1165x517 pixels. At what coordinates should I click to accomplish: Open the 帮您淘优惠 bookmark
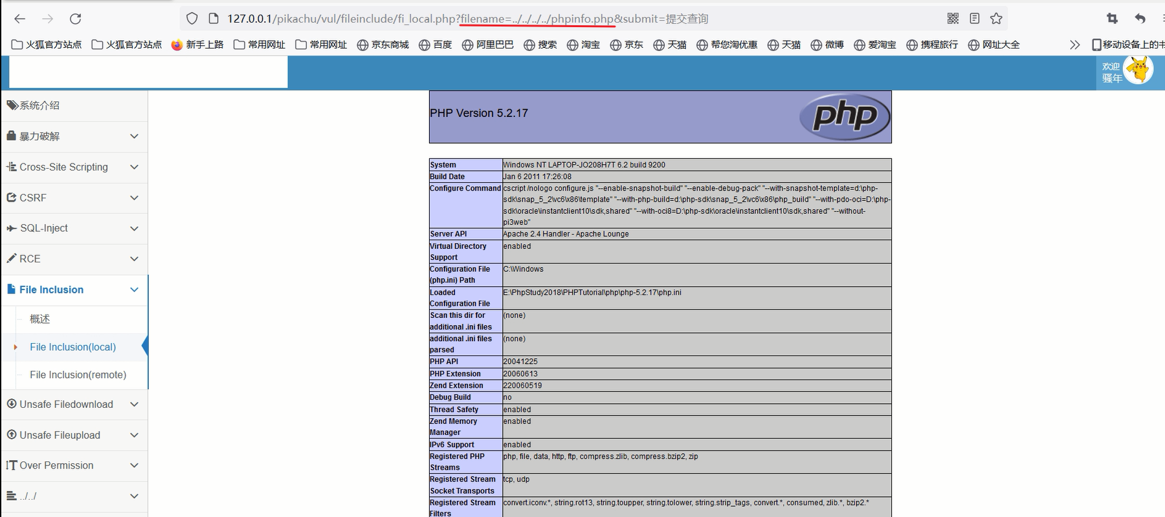[727, 45]
